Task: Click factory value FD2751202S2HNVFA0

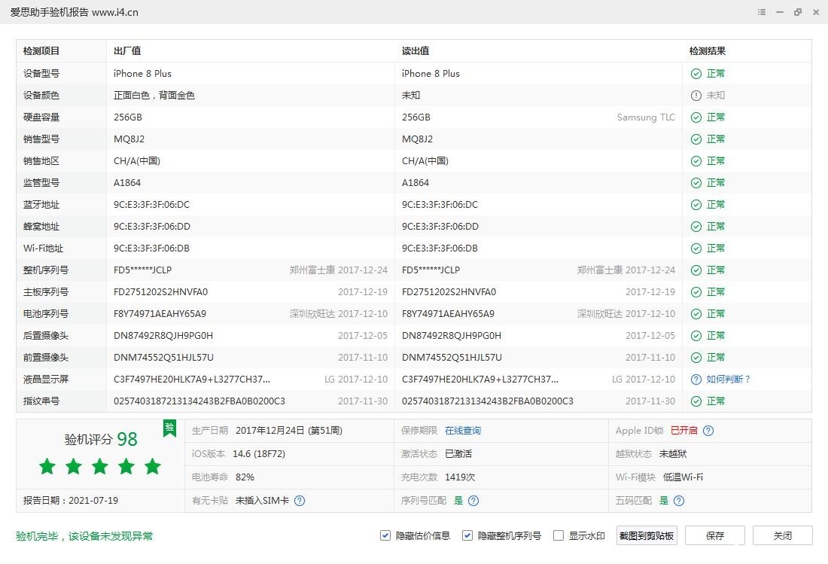Action: pos(160,292)
